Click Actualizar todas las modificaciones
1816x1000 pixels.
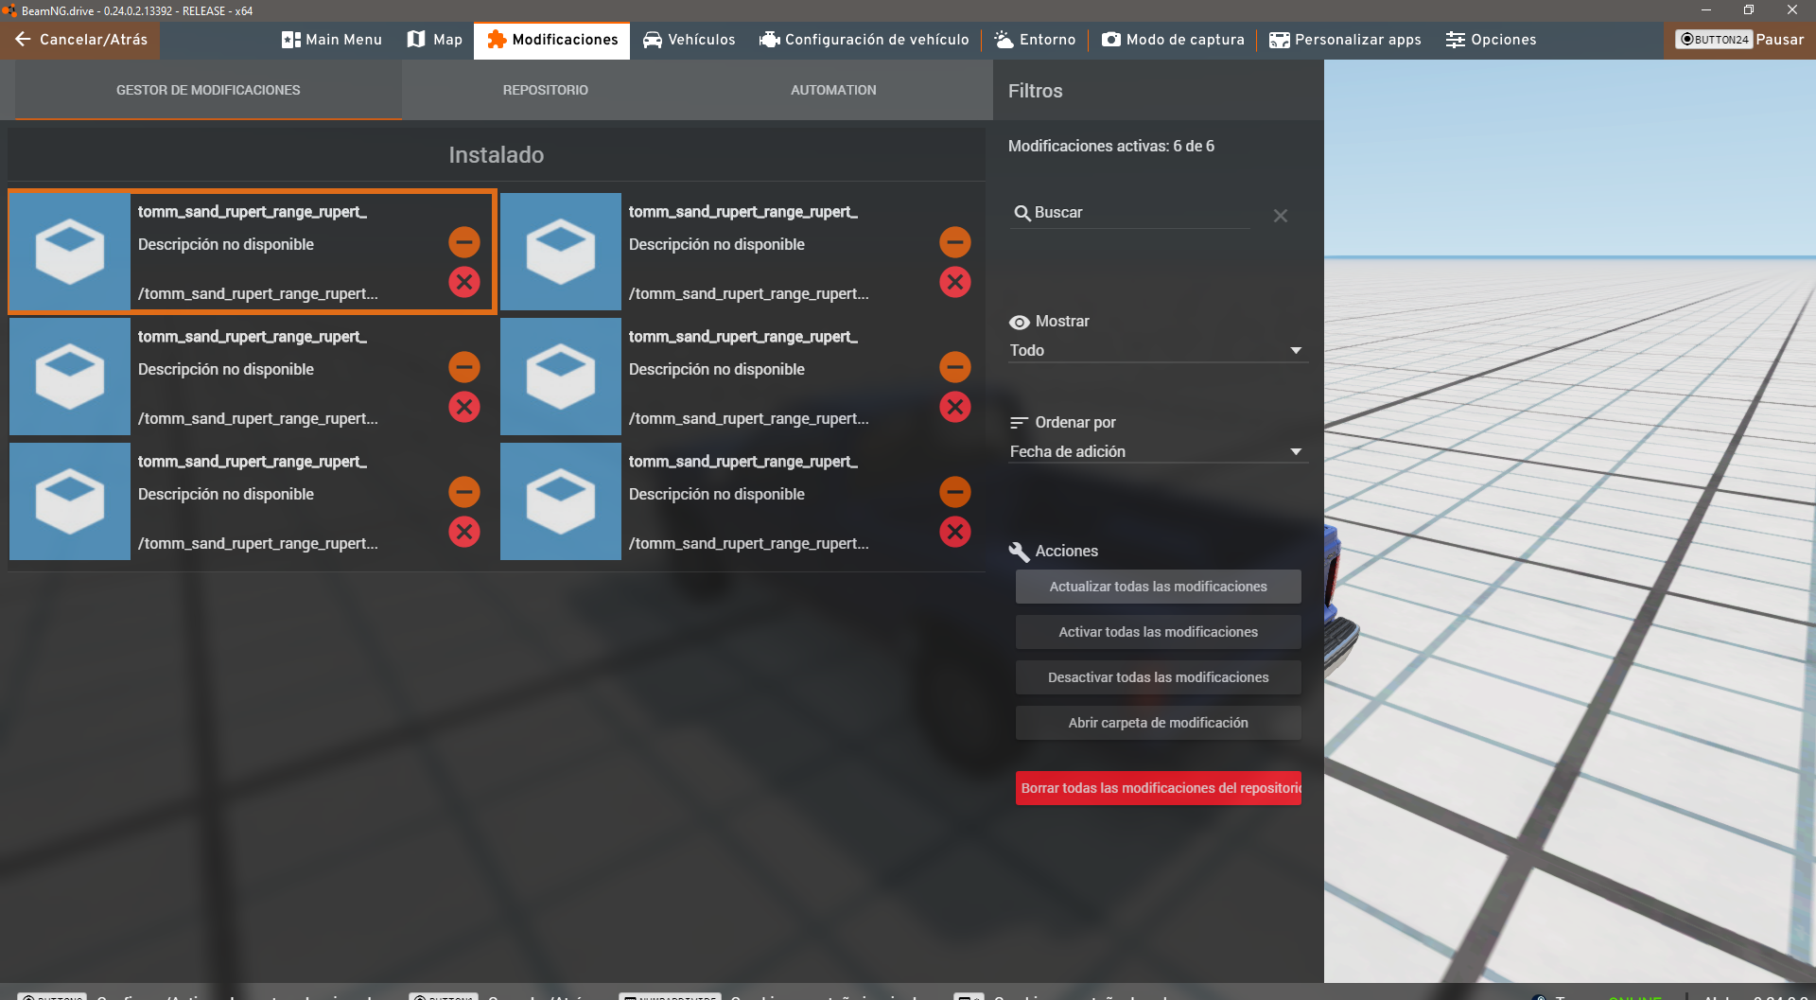coord(1158,587)
